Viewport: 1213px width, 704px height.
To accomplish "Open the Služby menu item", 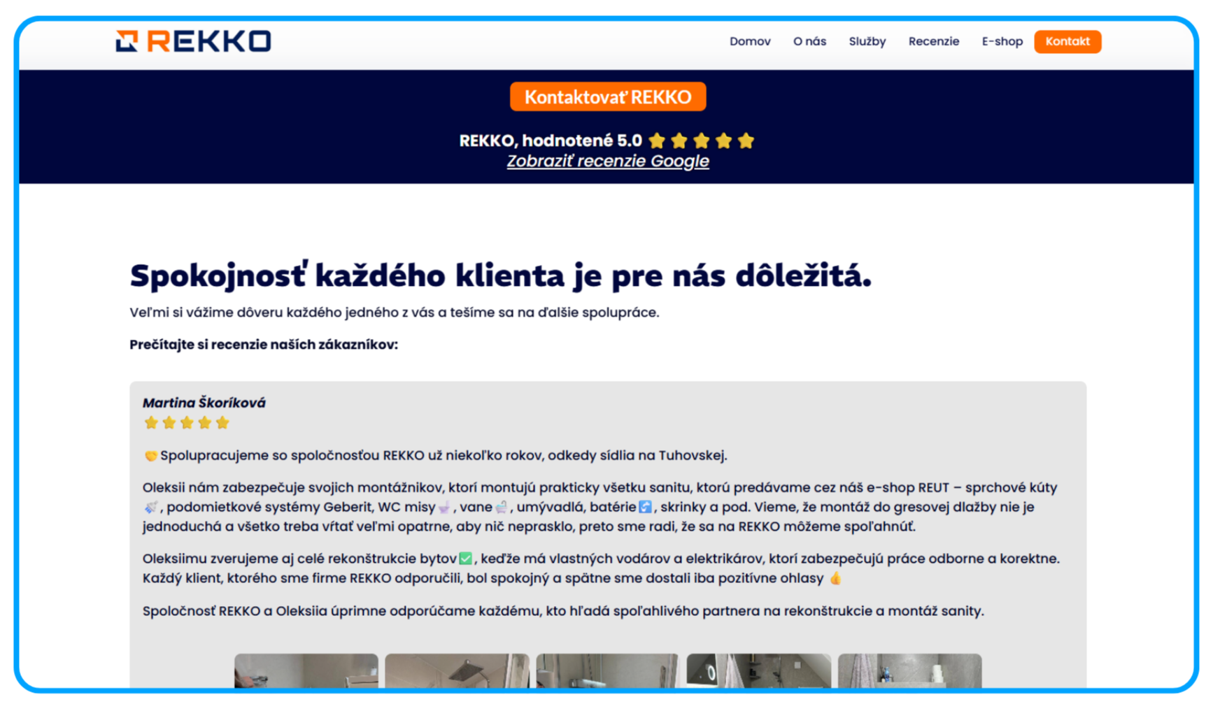I will pyautogui.click(x=867, y=41).
